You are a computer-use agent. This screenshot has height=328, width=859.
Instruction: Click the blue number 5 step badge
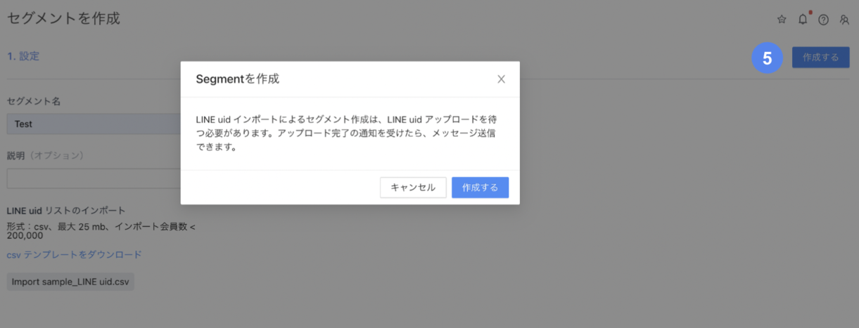pos(768,58)
